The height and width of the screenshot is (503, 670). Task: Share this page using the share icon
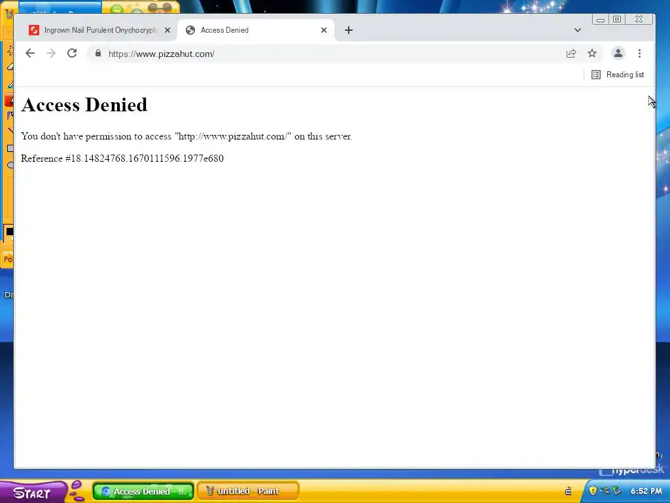coord(571,54)
